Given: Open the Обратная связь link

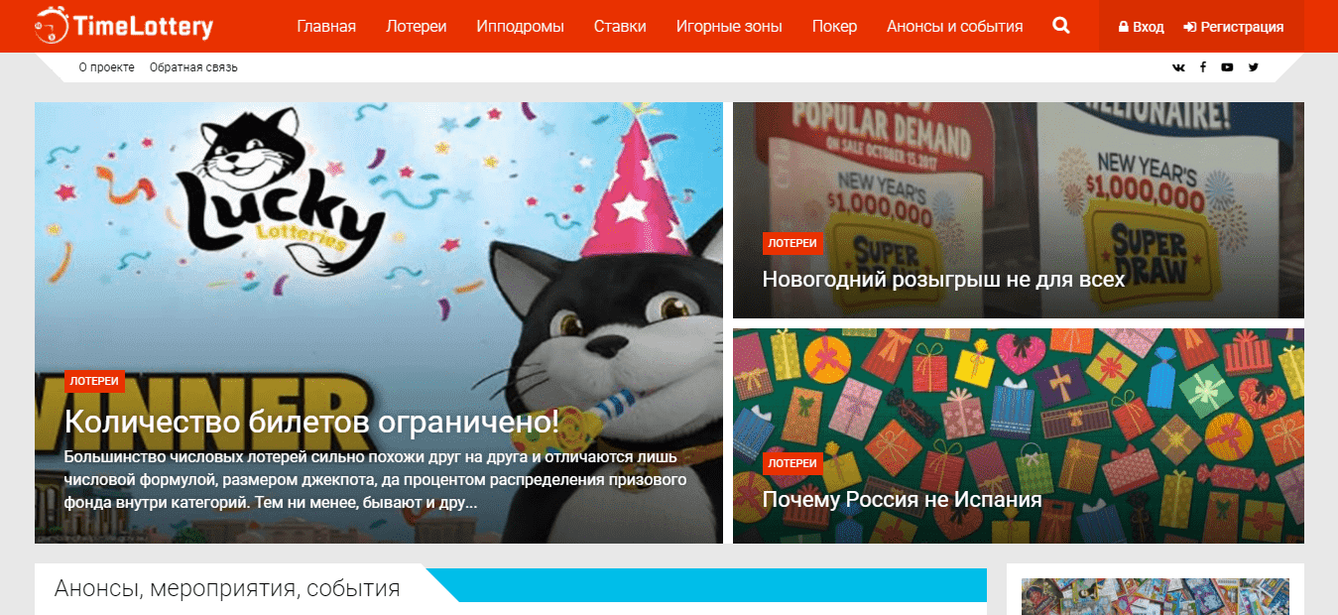Looking at the screenshot, I should (193, 67).
